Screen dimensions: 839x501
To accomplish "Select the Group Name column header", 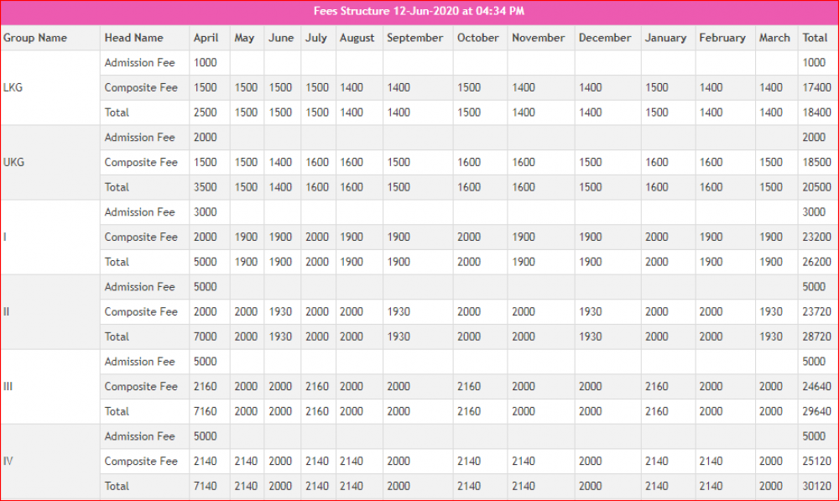I will coord(35,38).
